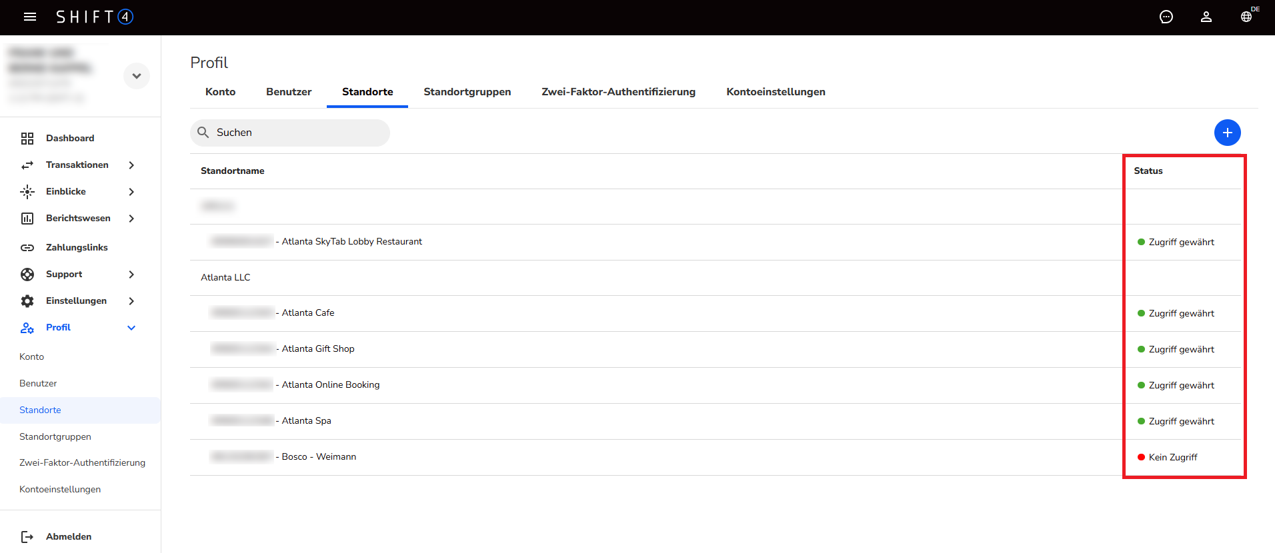Click the Support lifebuoy icon
The image size is (1275, 553).
[x=27, y=274]
